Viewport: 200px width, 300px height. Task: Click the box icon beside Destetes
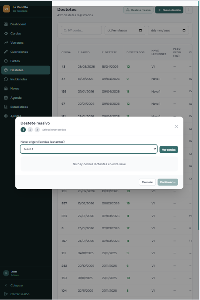coord(6,70)
